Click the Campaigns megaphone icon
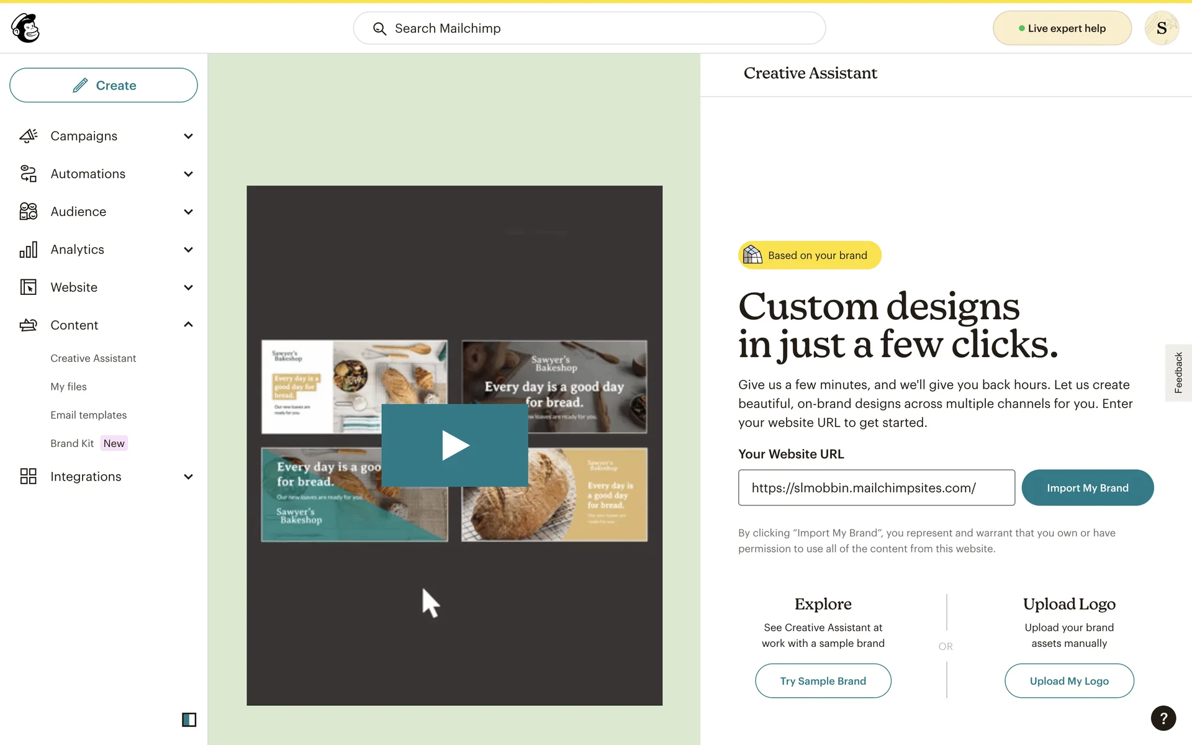The width and height of the screenshot is (1192, 745). [x=29, y=136]
